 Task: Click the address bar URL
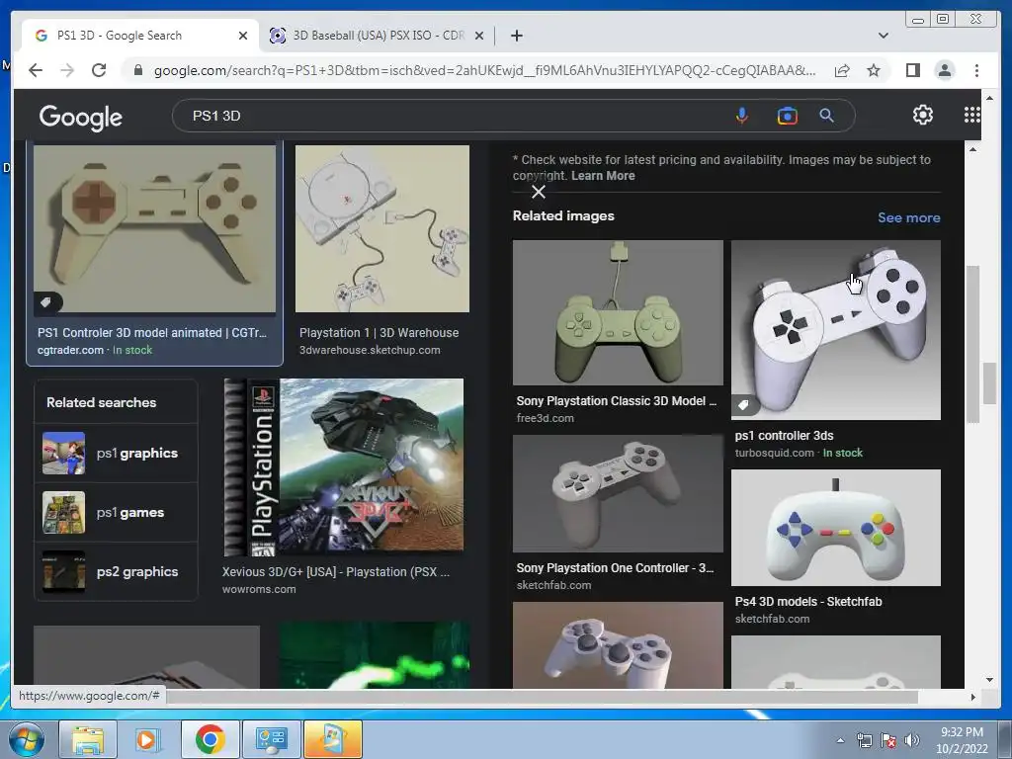(484, 70)
